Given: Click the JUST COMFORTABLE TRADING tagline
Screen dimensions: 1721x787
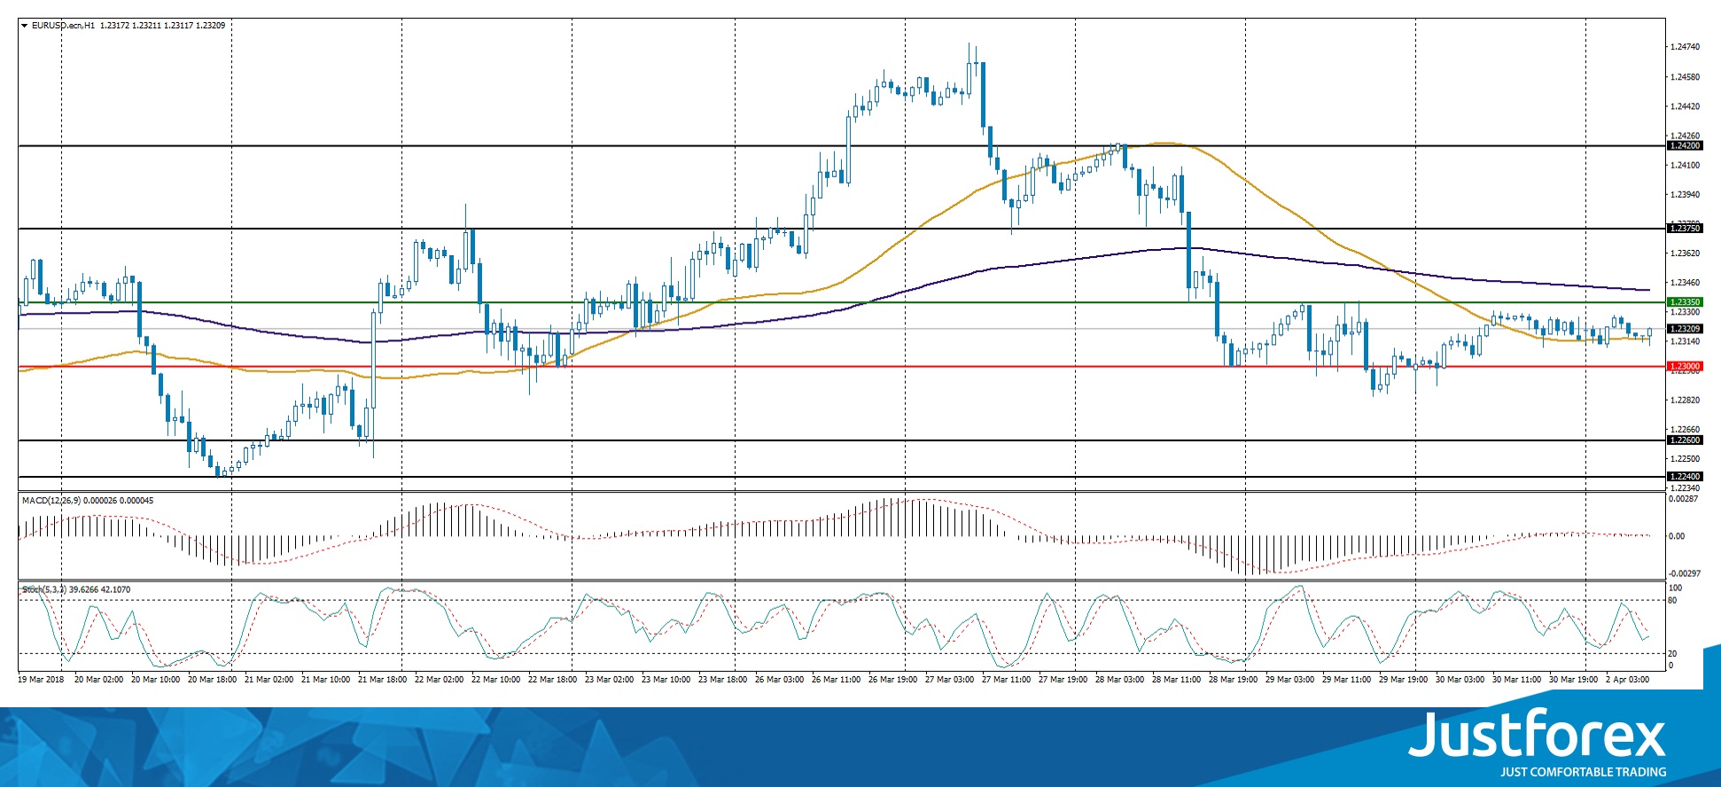Looking at the screenshot, I should 1583,772.
